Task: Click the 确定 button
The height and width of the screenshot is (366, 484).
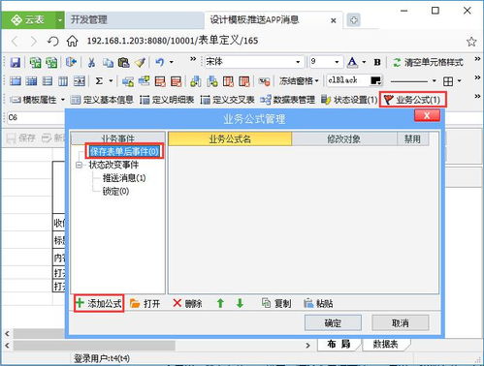Action: 333,322
